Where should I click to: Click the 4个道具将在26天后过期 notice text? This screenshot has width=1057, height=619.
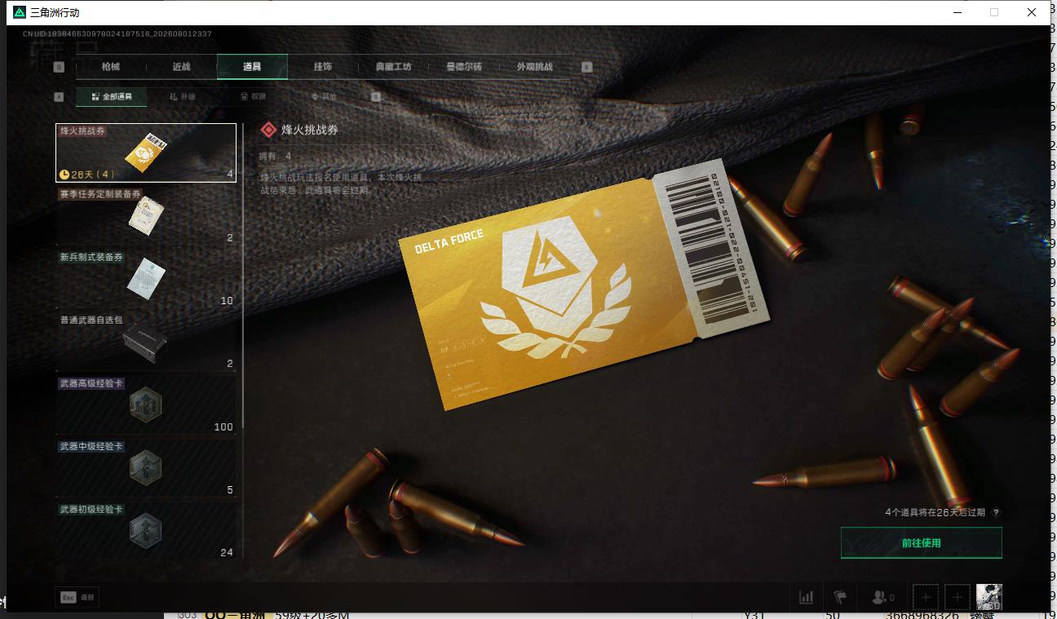tap(935, 513)
